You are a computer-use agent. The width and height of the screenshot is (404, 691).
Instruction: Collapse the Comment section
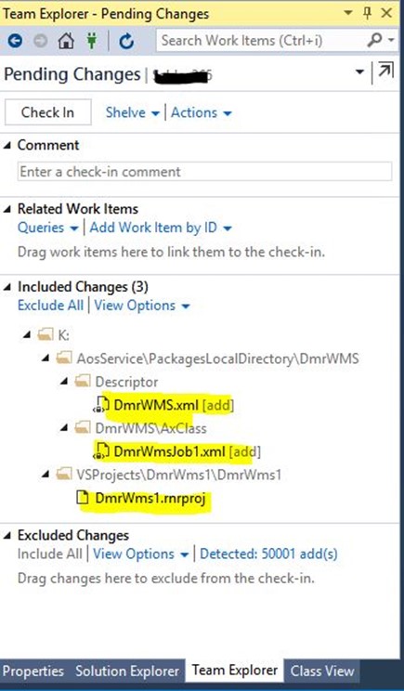tap(7, 145)
